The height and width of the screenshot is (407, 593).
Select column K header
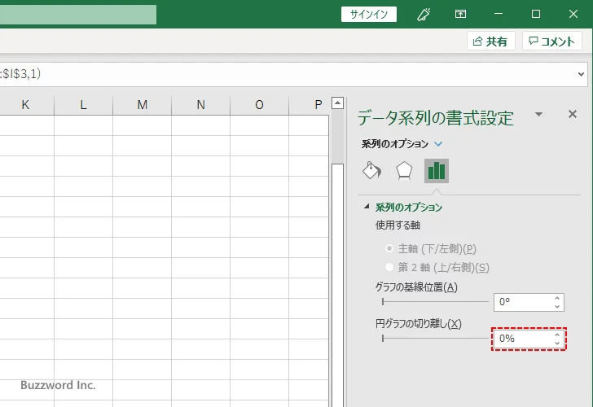(25, 105)
